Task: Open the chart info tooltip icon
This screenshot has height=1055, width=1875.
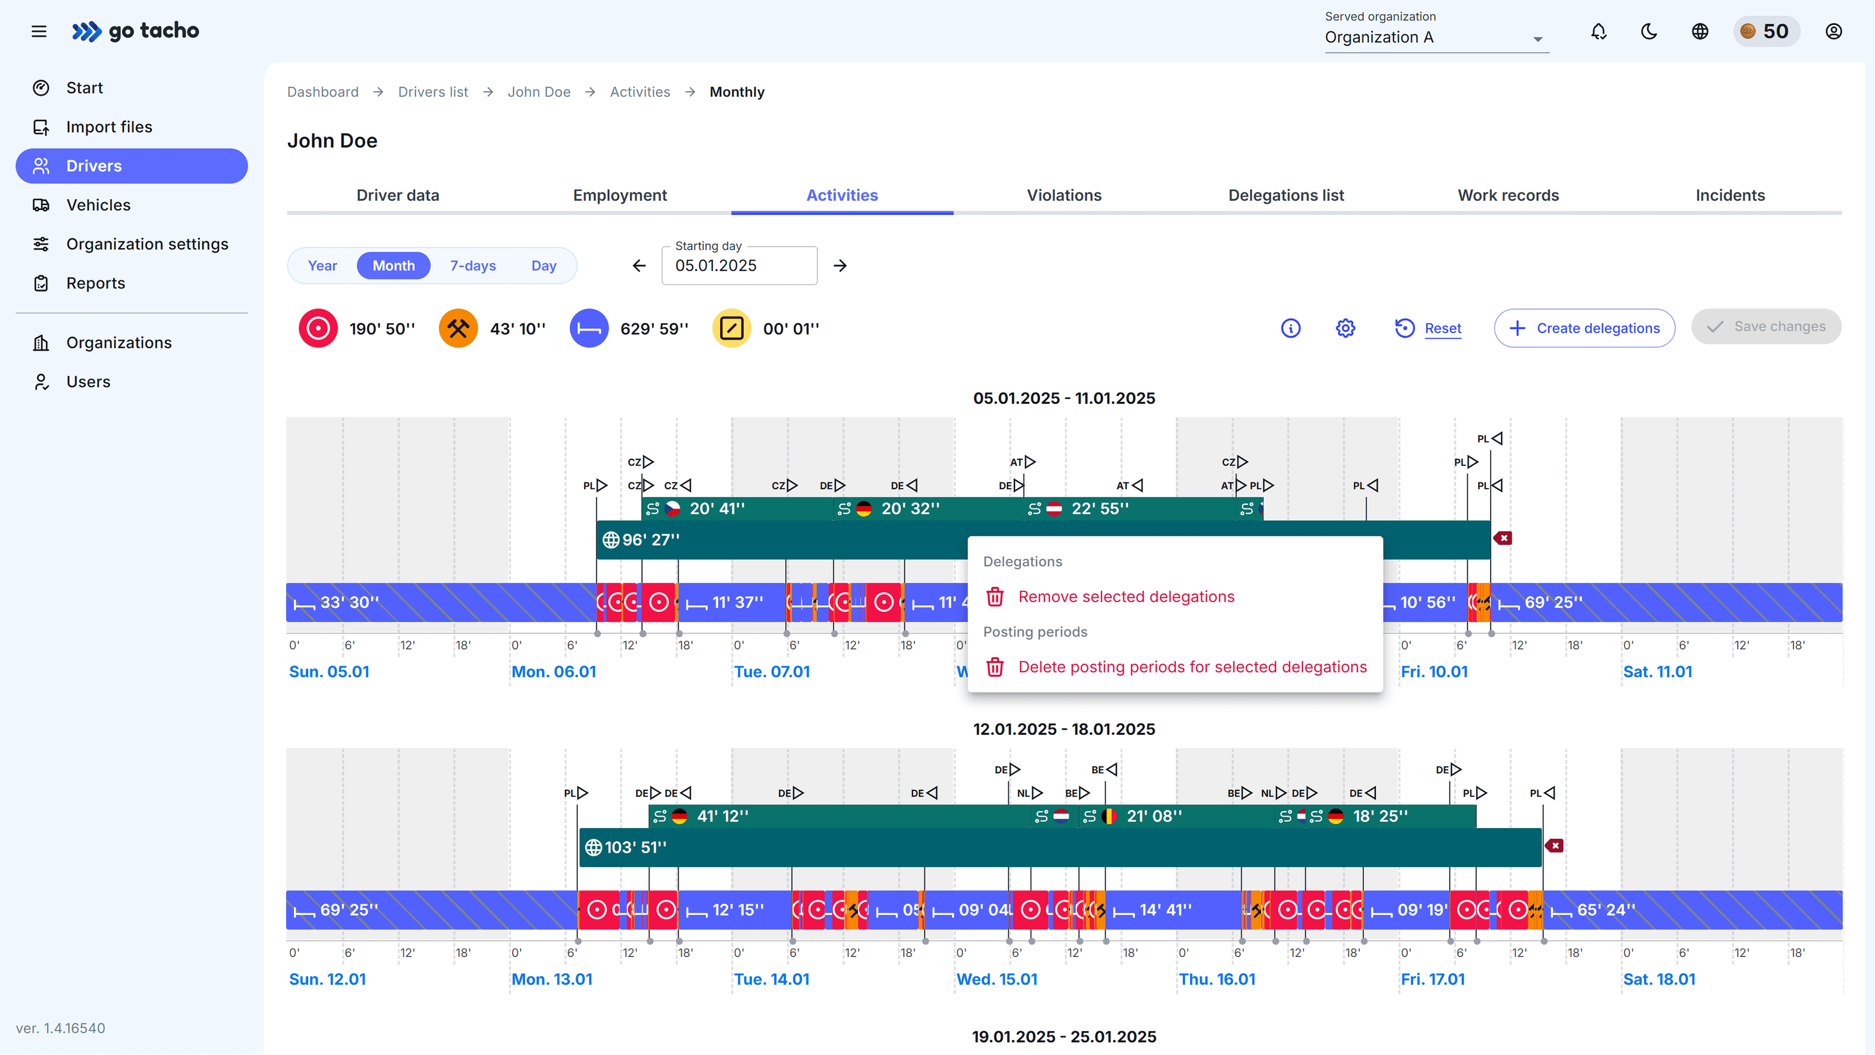Action: (x=1291, y=328)
